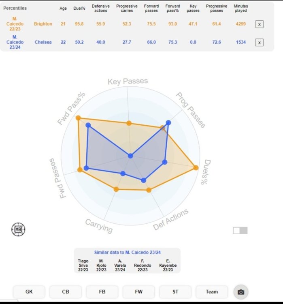Click the camera screenshot icon
The width and height of the screenshot is (283, 304).
pyautogui.click(x=241, y=292)
